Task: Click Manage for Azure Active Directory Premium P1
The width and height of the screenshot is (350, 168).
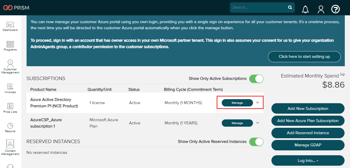Action: (x=237, y=103)
